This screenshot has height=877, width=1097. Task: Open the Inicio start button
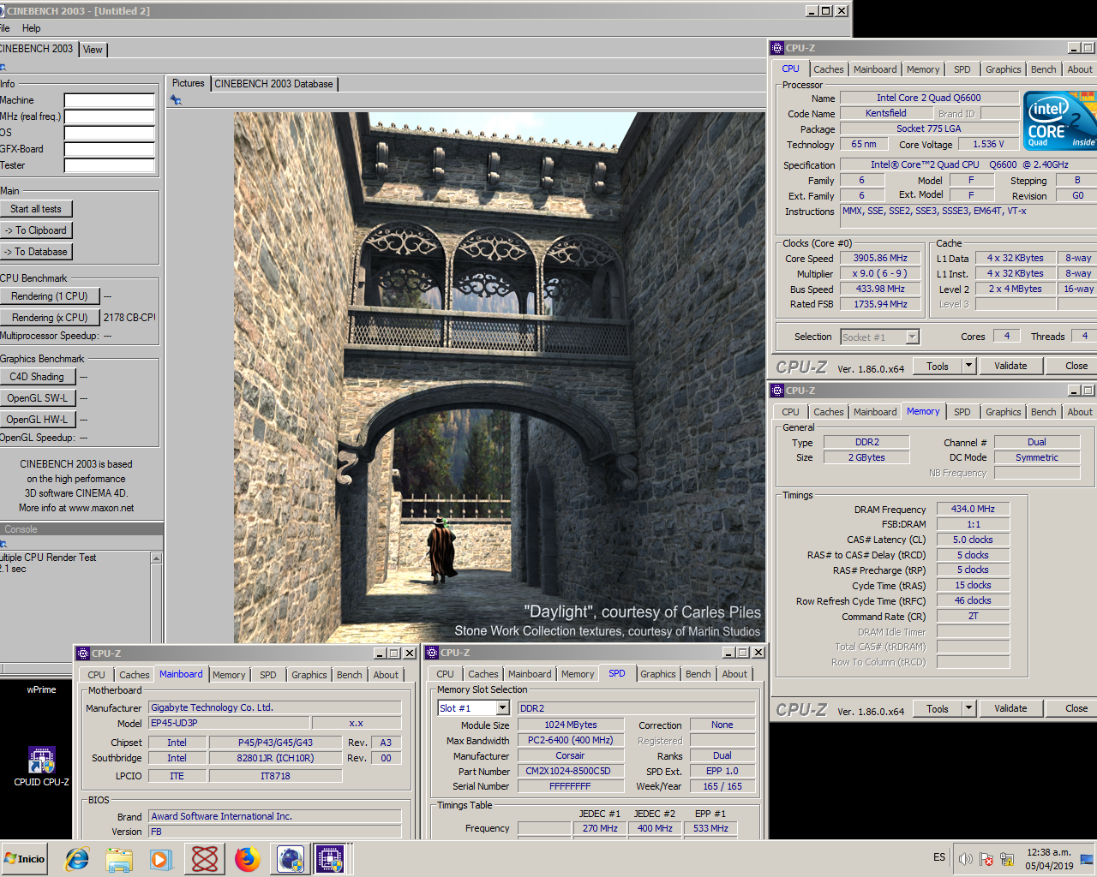click(25, 859)
